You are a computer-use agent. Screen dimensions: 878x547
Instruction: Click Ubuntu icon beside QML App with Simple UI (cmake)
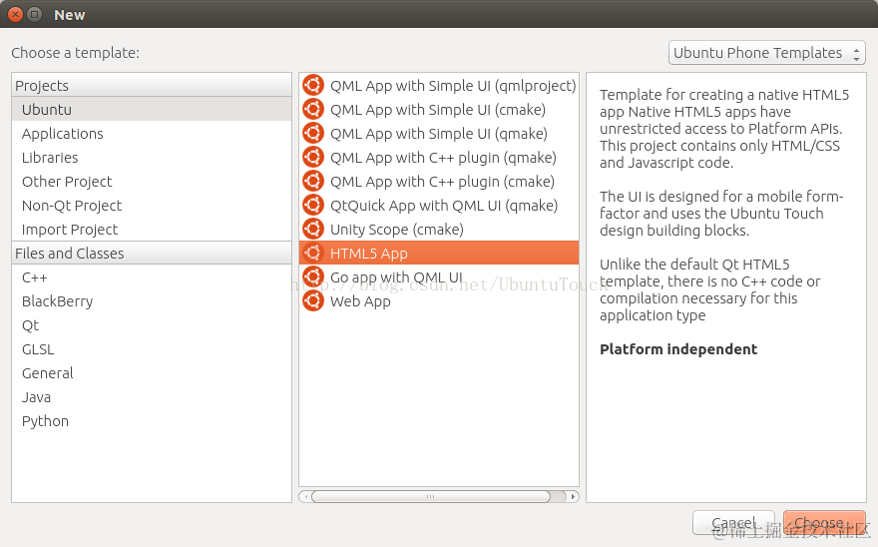[x=313, y=109]
